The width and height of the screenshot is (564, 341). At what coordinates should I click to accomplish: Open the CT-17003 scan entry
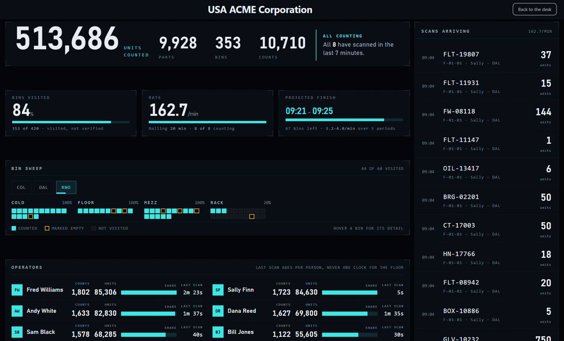pos(486,229)
